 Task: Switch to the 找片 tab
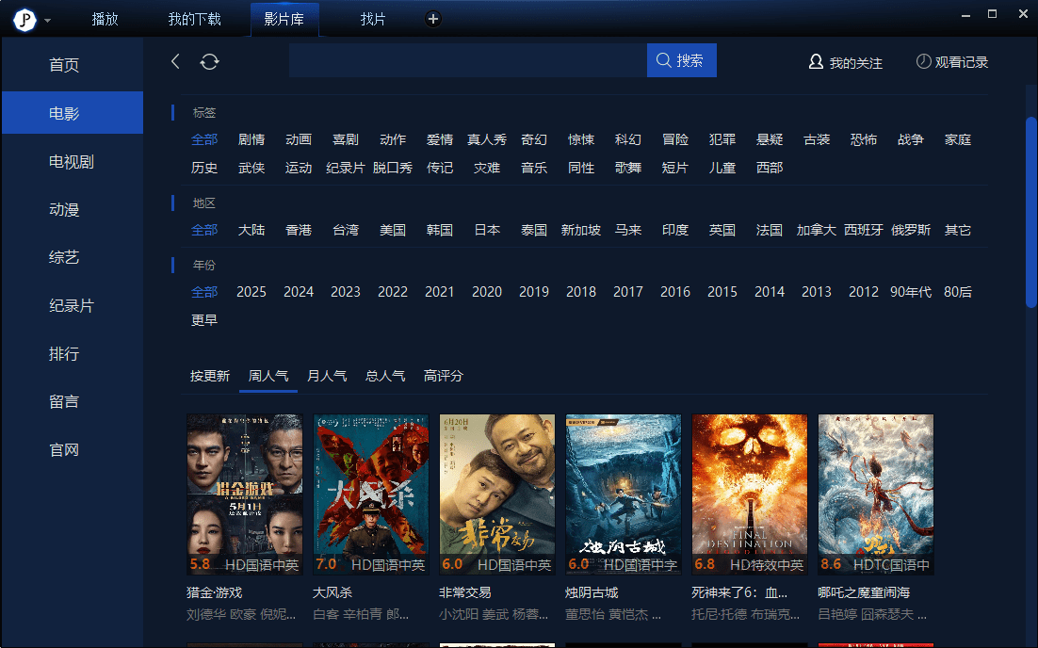(x=373, y=19)
